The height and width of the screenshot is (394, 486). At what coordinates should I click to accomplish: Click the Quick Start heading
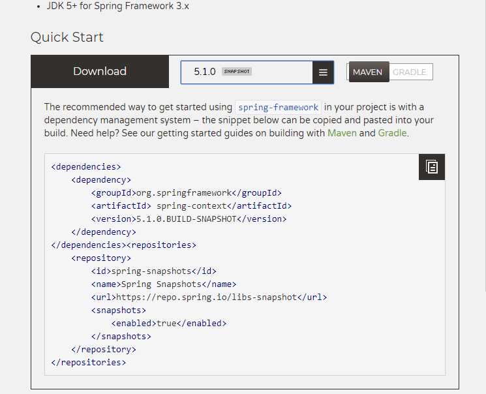click(67, 37)
